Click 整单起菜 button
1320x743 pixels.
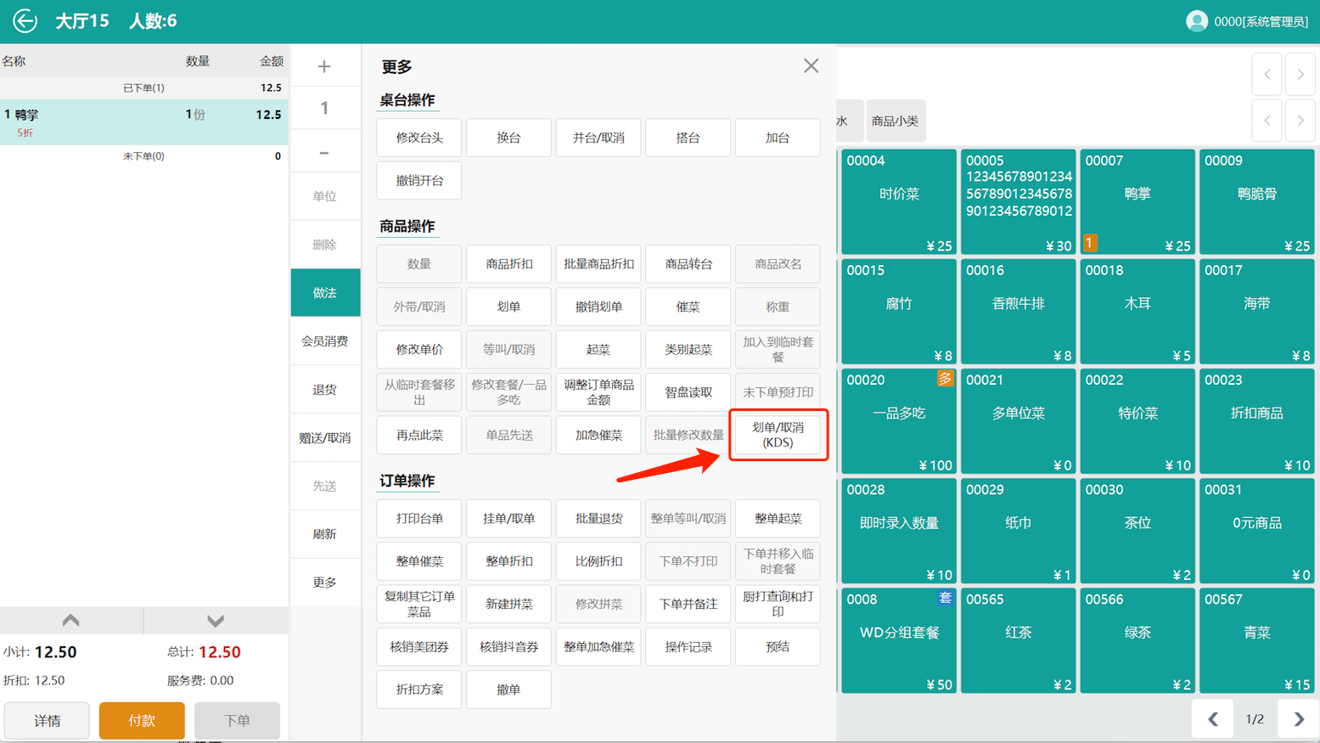pyautogui.click(x=778, y=518)
